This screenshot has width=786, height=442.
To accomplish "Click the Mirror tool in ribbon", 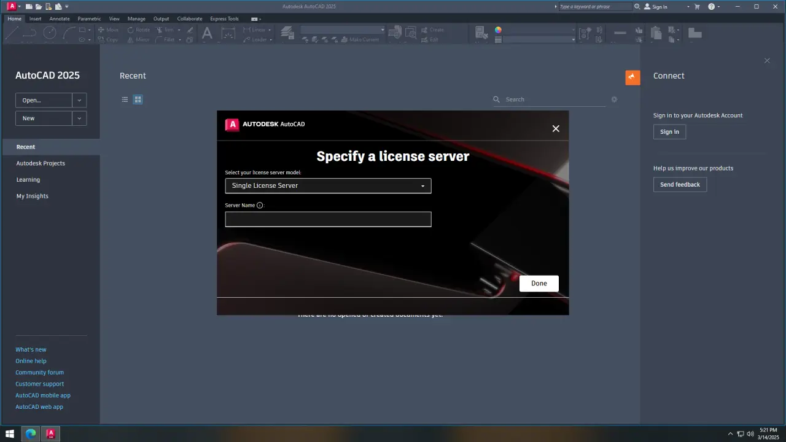I will [138, 39].
